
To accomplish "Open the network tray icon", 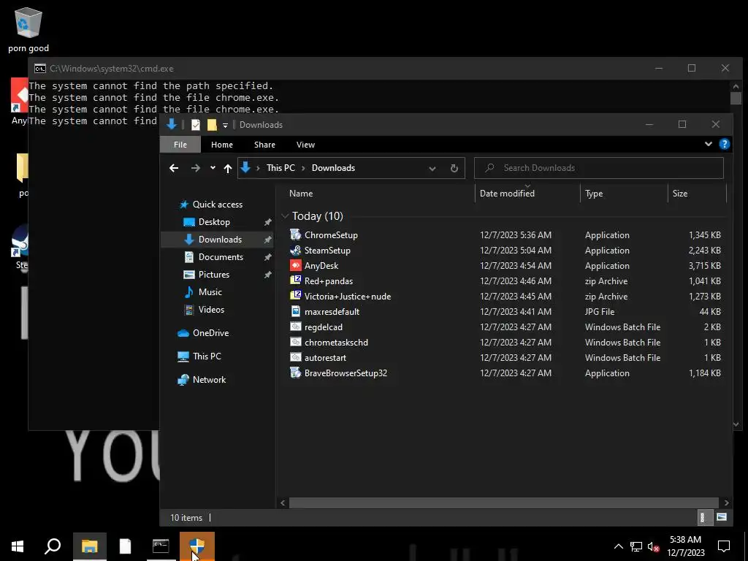I will [636, 546].
